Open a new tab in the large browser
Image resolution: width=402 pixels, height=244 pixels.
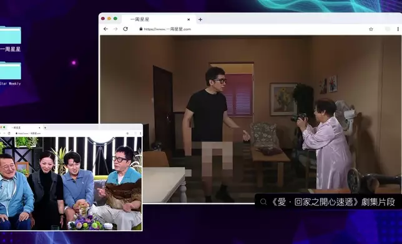pyautogui.click(x=200, y=19)
